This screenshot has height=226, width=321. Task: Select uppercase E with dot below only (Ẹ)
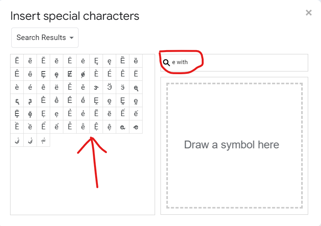pyautogui.click(x=44, y=113)
